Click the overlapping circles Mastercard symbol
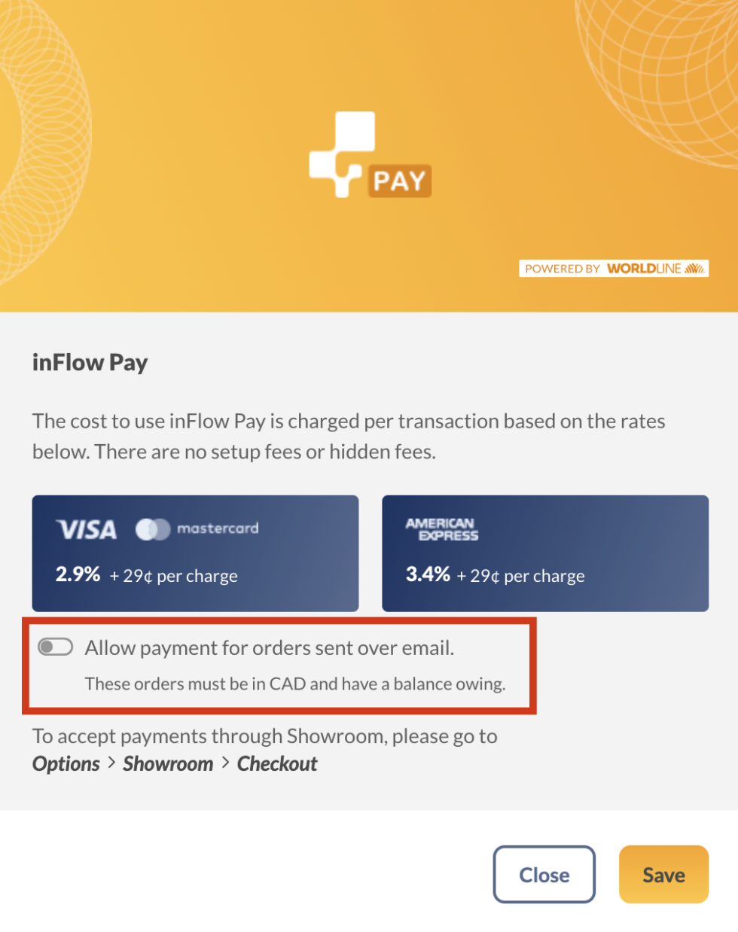 [x=154, y=528]
